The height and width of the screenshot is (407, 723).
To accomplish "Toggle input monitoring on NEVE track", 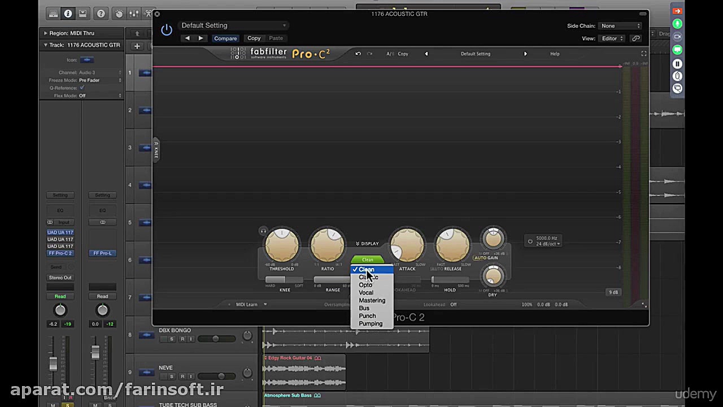I will [191, 376].
